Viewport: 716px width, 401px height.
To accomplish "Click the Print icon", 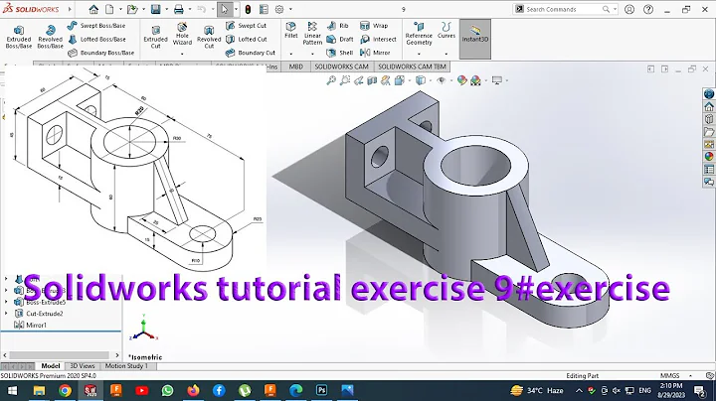I will pyautogui.click(x=179, y=9).
